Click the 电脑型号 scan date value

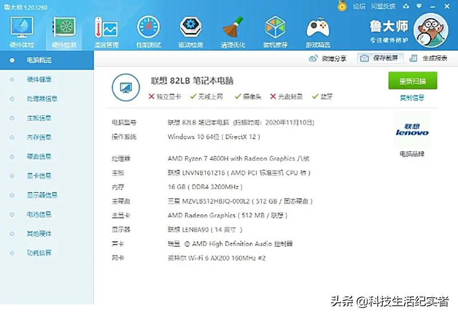pyautogui.click(x=241, y=122)
